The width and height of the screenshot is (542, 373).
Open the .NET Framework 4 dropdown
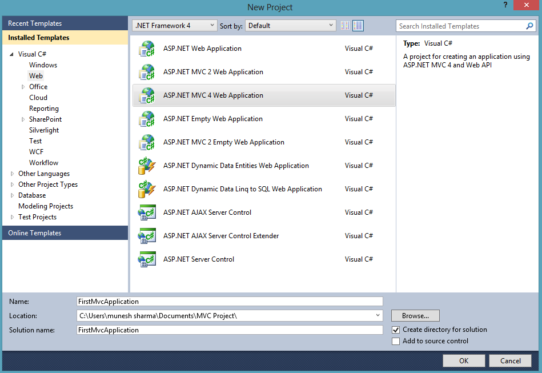175,26
